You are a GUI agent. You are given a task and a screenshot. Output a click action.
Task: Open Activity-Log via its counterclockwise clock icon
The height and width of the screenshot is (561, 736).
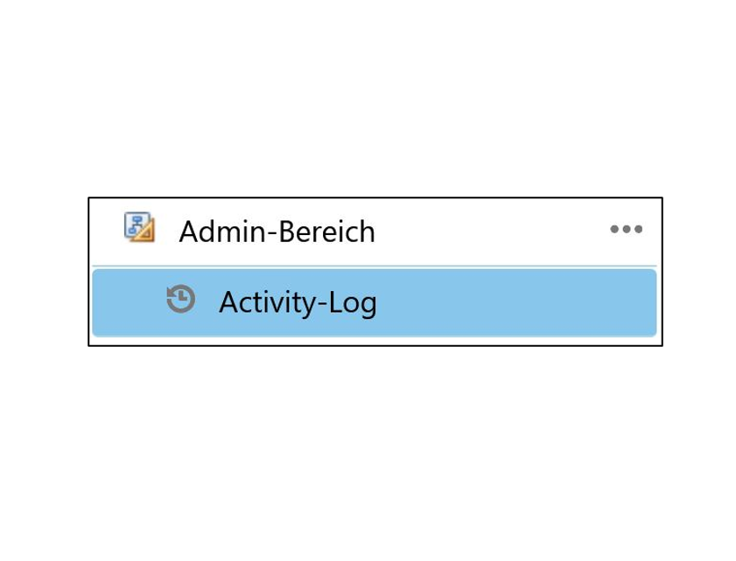click(x=180, y=299)
